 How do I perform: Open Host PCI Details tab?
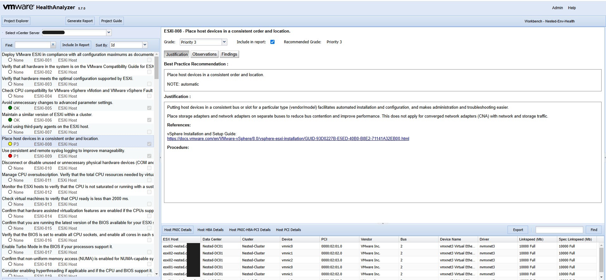[288, 230]
